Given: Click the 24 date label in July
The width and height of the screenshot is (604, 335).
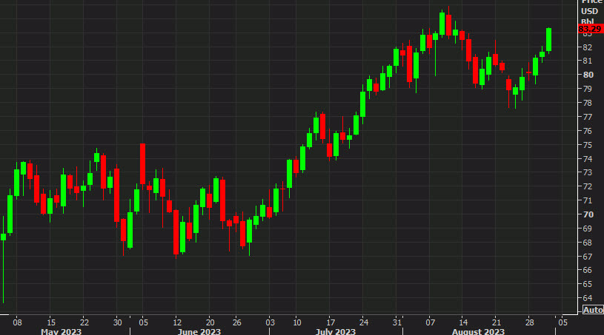Looking at the screenshot, I should [x=364, y=322].
